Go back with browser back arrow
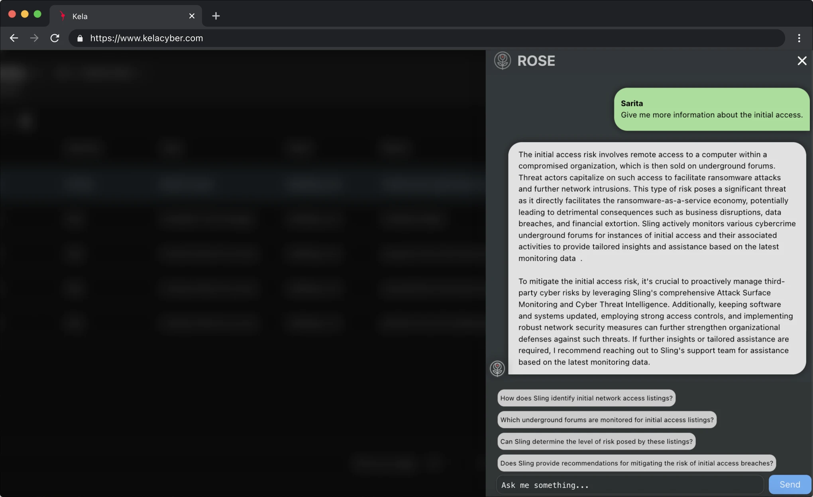 pyautogui.click(x=14, y=38)
